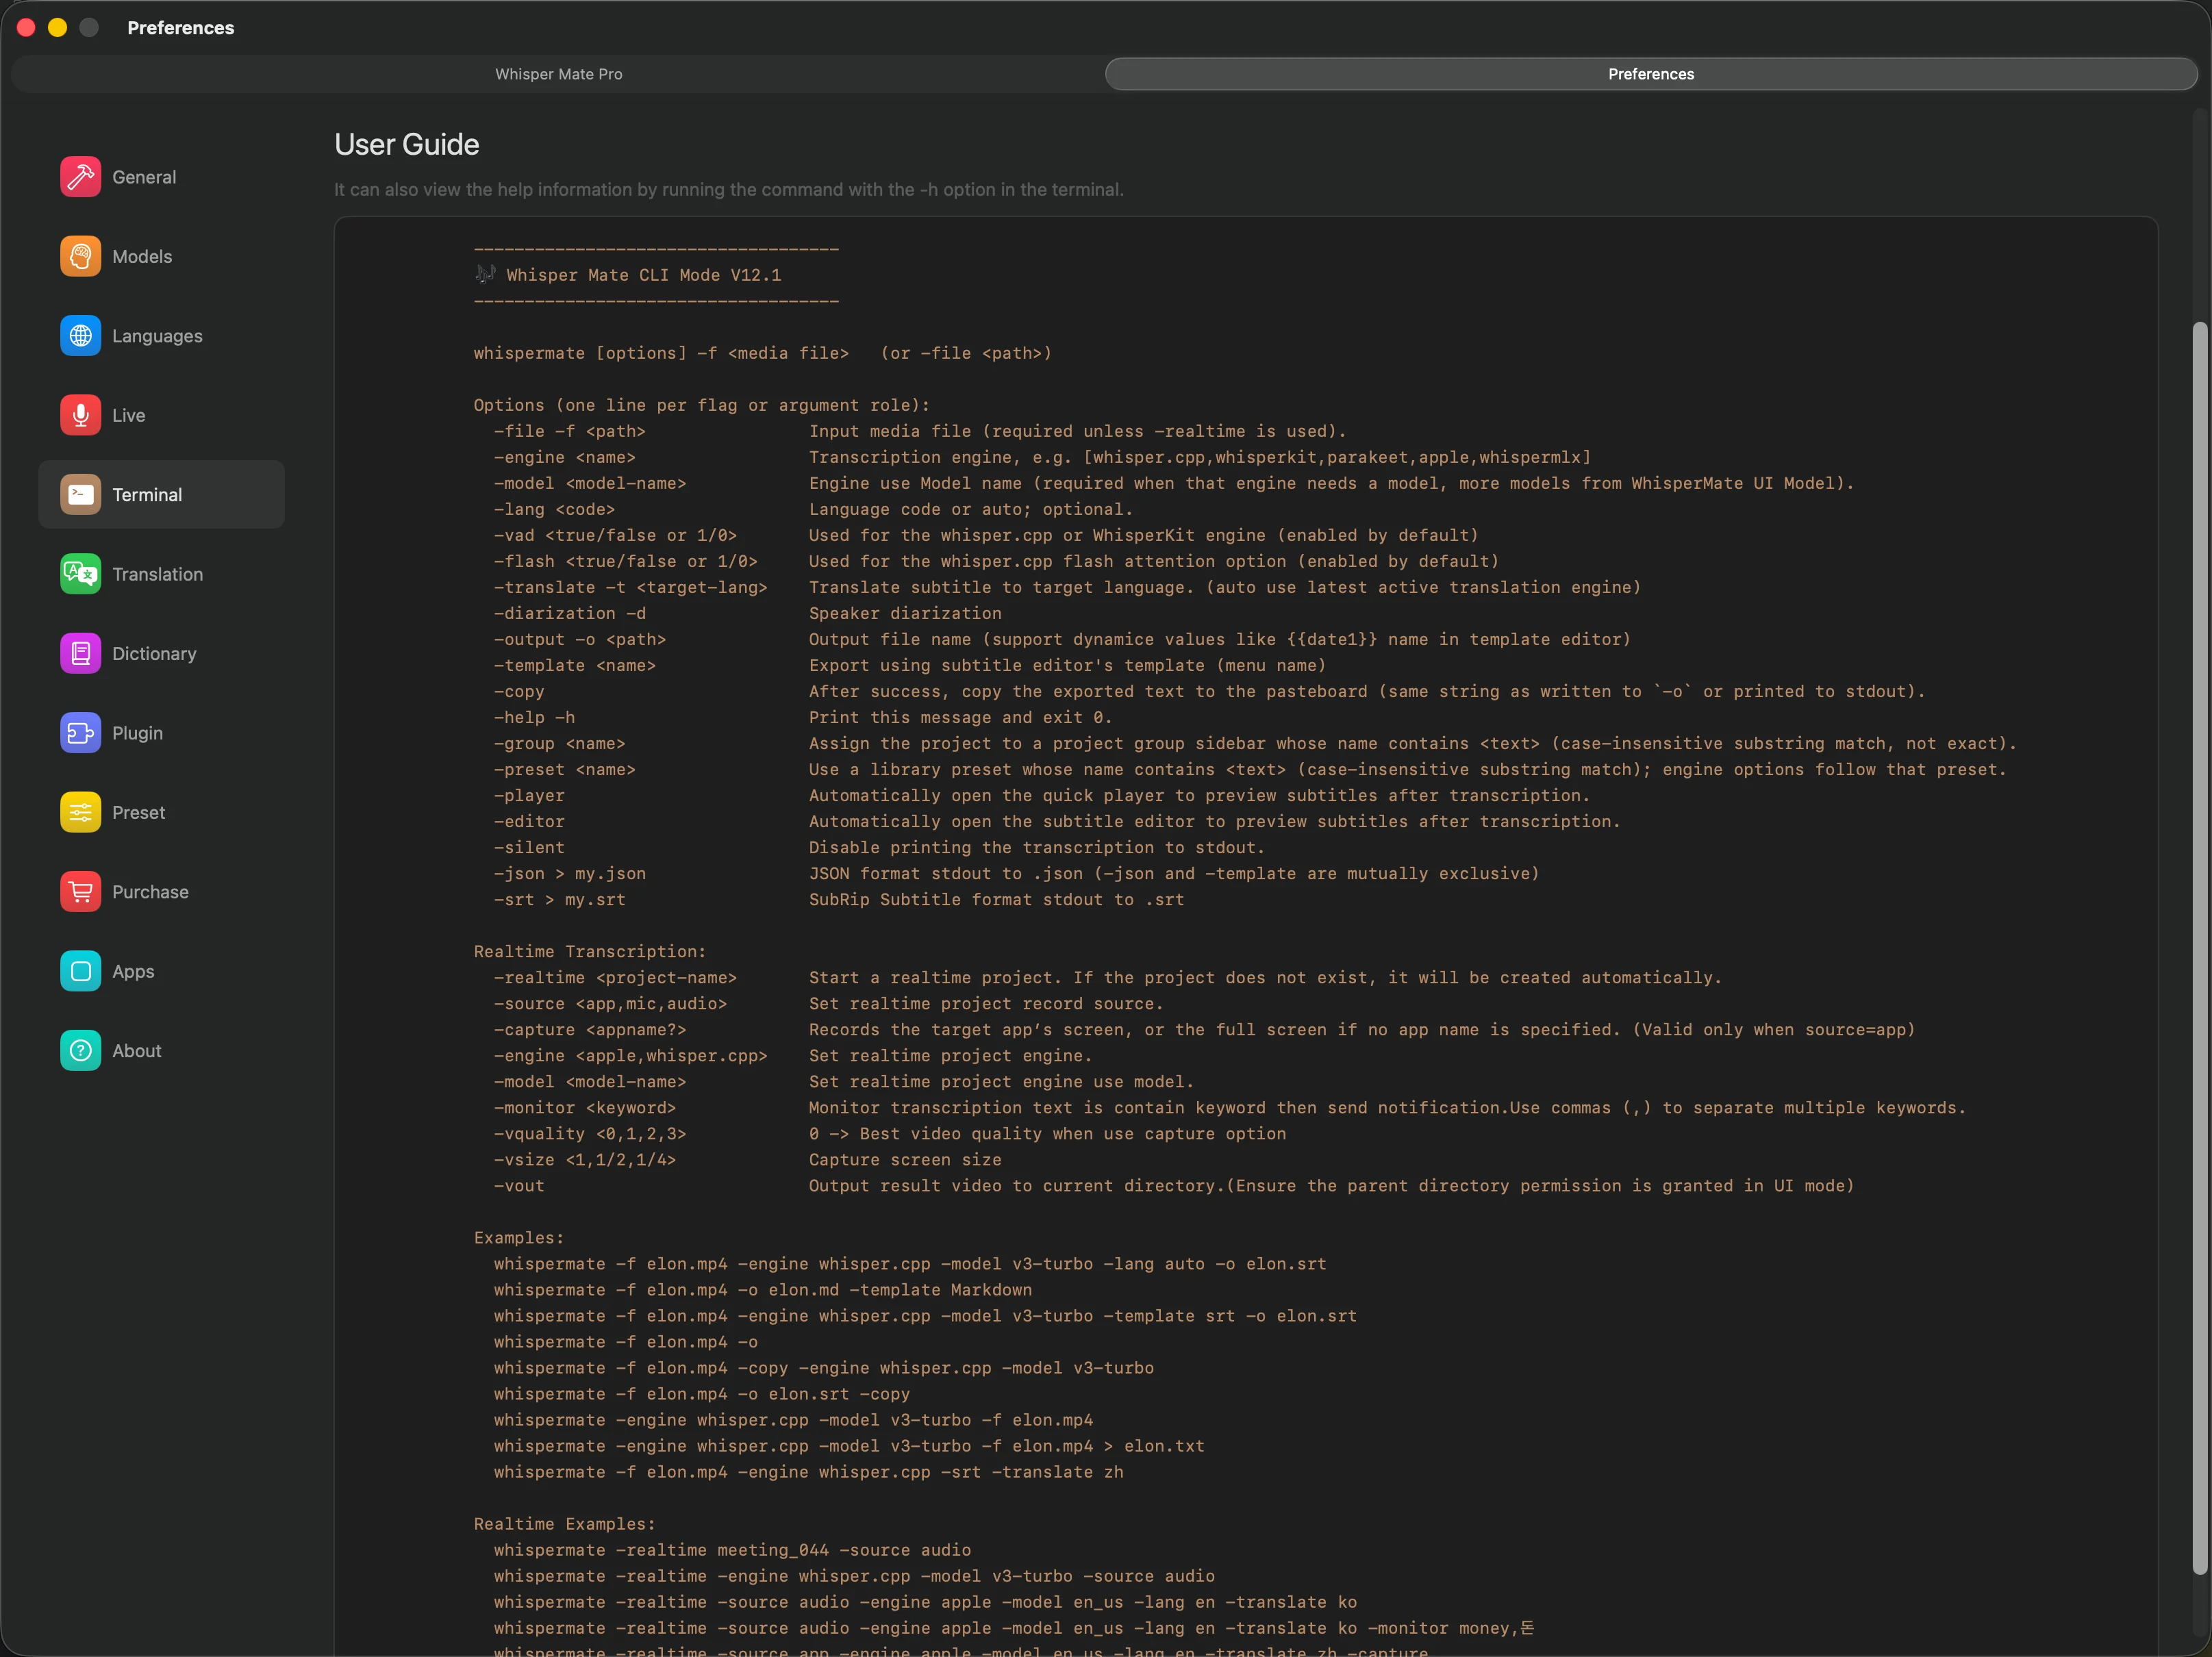Click the "-capture <appname?>" option
Image resolution: width=2212 pixels, height=1657 pixels.
click(x=590, y=1029)
